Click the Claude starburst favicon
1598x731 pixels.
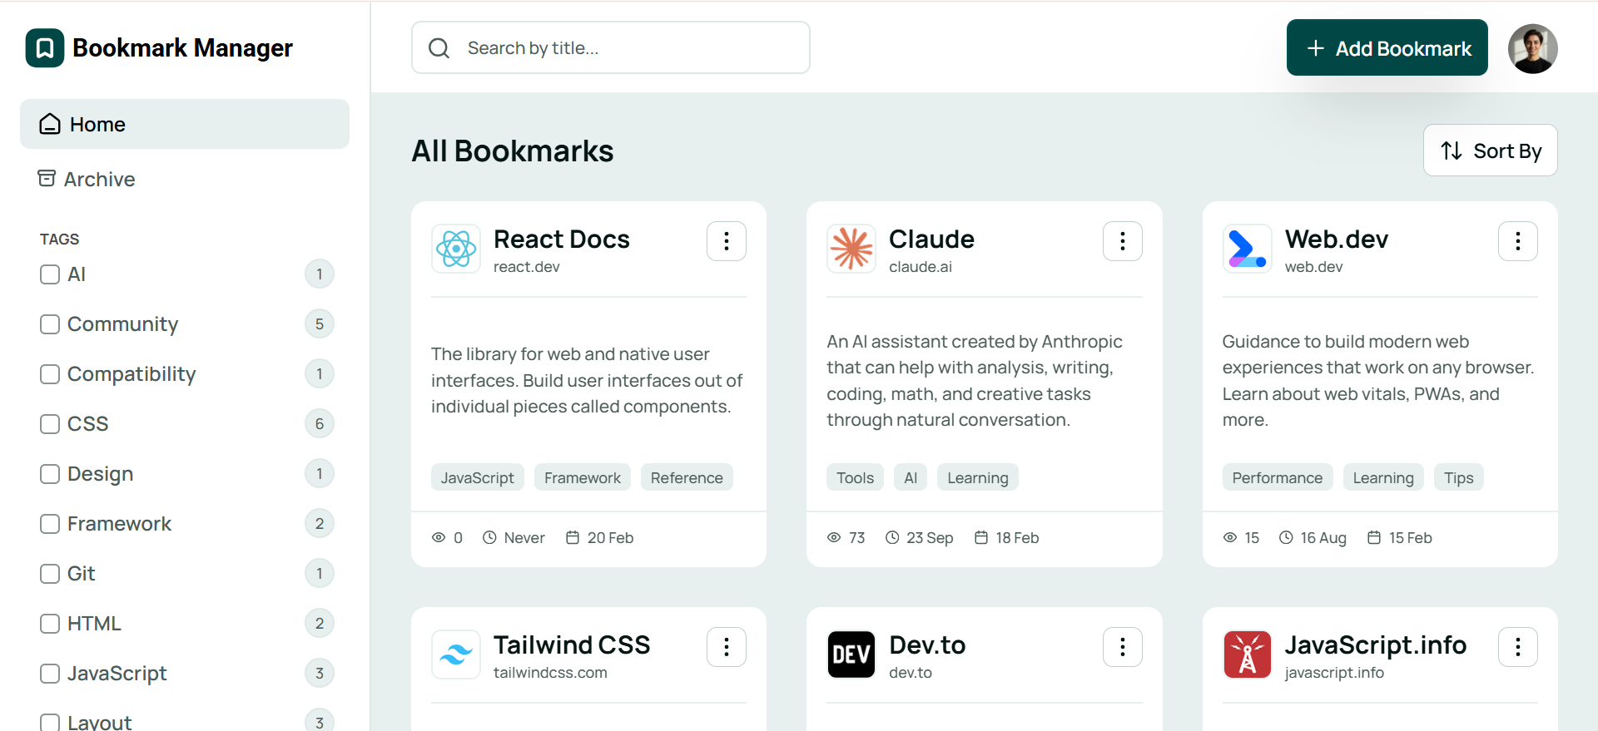851,249
